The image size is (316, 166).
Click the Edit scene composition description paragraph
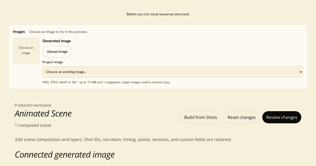(x=124, y=139)
